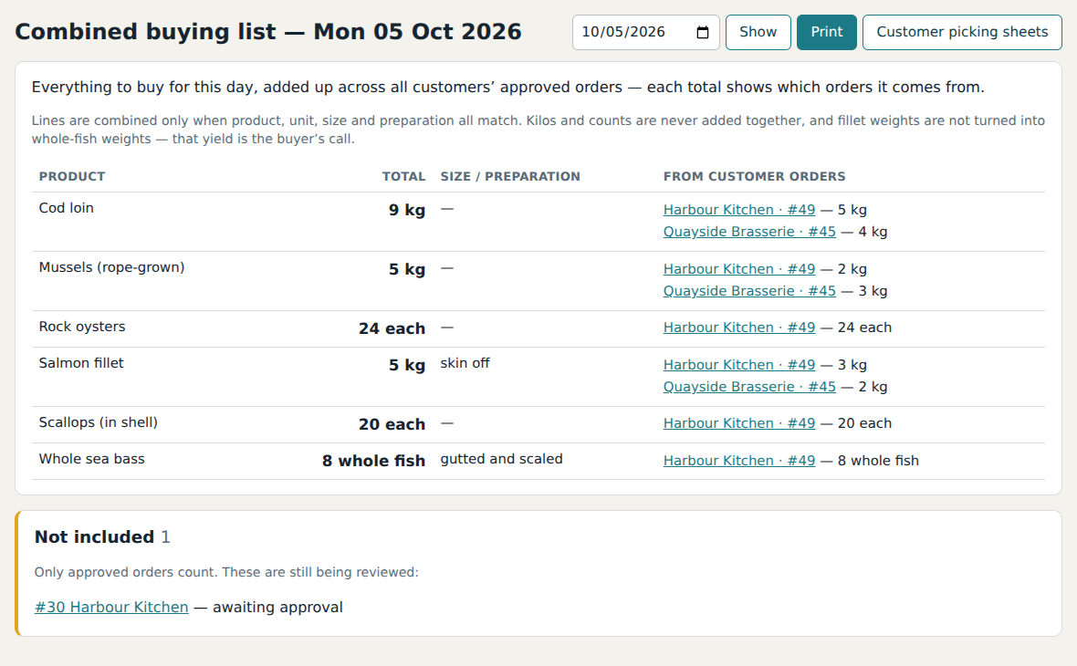The image size is (1077, 666).
Task: Click the Show button
Action: [758, 32]
